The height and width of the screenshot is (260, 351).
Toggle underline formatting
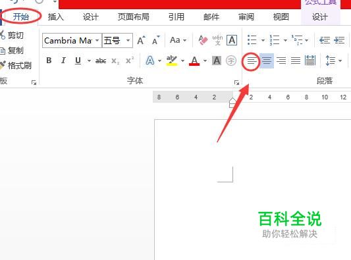click(78, 61)
